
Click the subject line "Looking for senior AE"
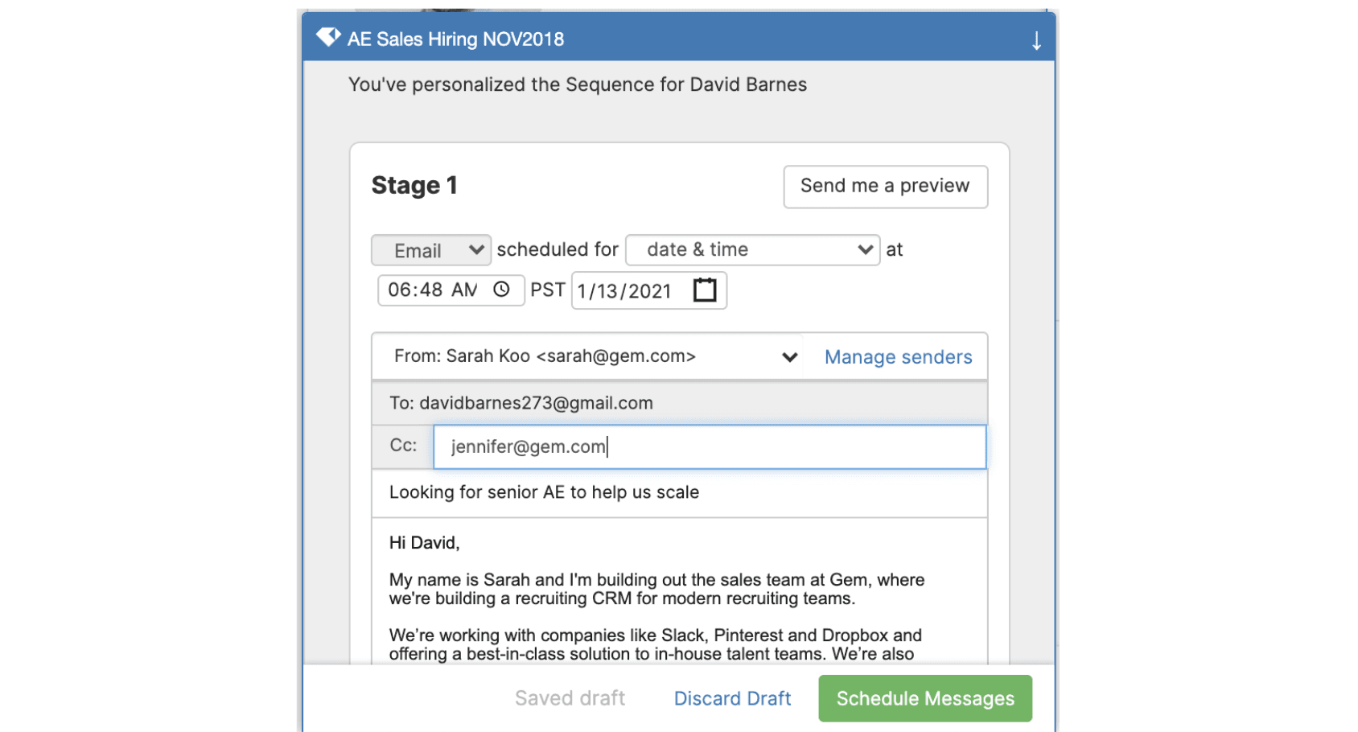point(544,492)
